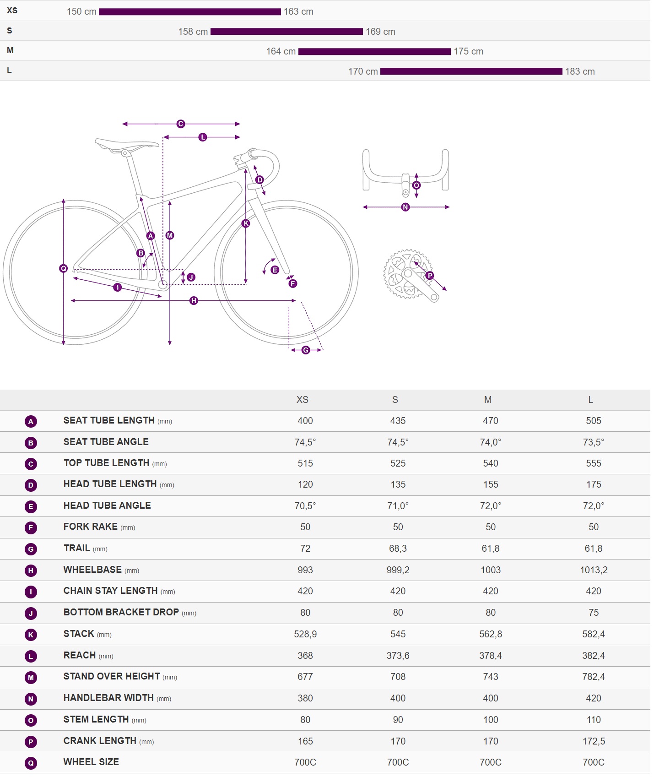Image resolution: width=654 pixels, height=777 pixels.
Task: Click the K icon for Stack row
Action: pyautogui.click(x=31, y=635)
